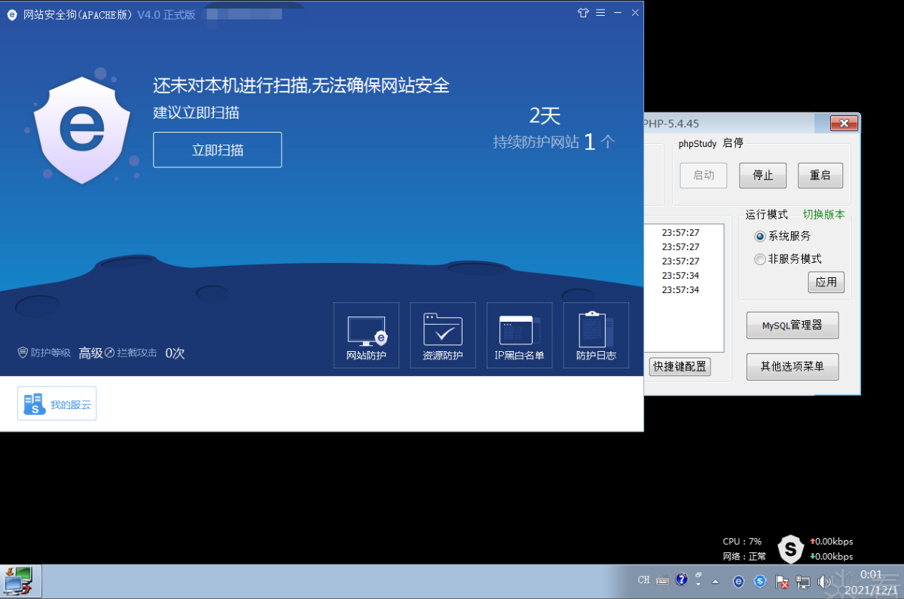Click 持续防护网站 1 个 site count
The width and height of the screenshot is (904, 599).
[554, 142]
